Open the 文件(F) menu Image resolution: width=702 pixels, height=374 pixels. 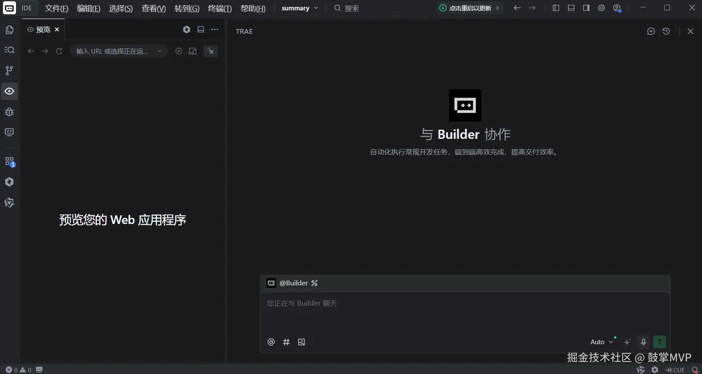point(57,8)
